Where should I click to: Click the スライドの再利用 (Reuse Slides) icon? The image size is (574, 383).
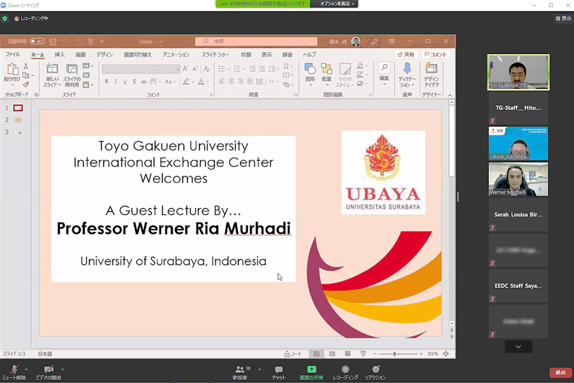point(72,69)
